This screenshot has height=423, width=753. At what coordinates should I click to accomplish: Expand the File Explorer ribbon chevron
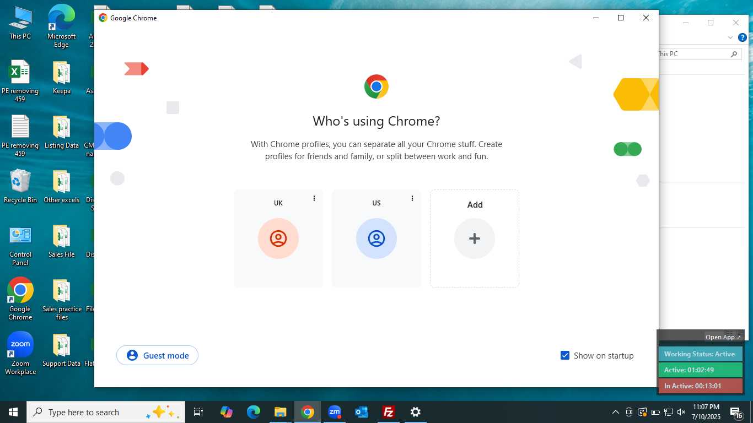[x=730, y=37]
